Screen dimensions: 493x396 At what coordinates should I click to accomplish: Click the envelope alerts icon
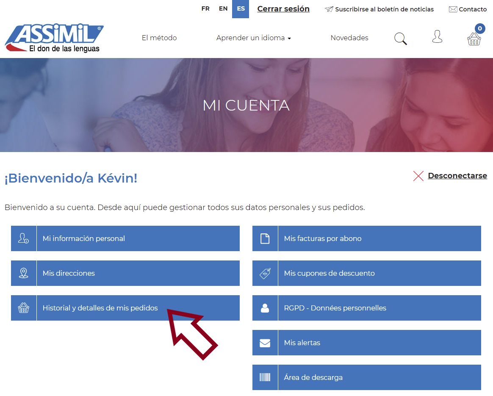tap(265, 343)
